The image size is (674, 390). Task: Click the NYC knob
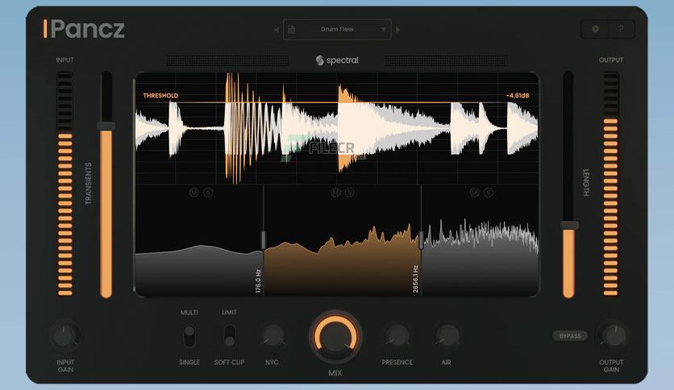click(x=273, y=336)
